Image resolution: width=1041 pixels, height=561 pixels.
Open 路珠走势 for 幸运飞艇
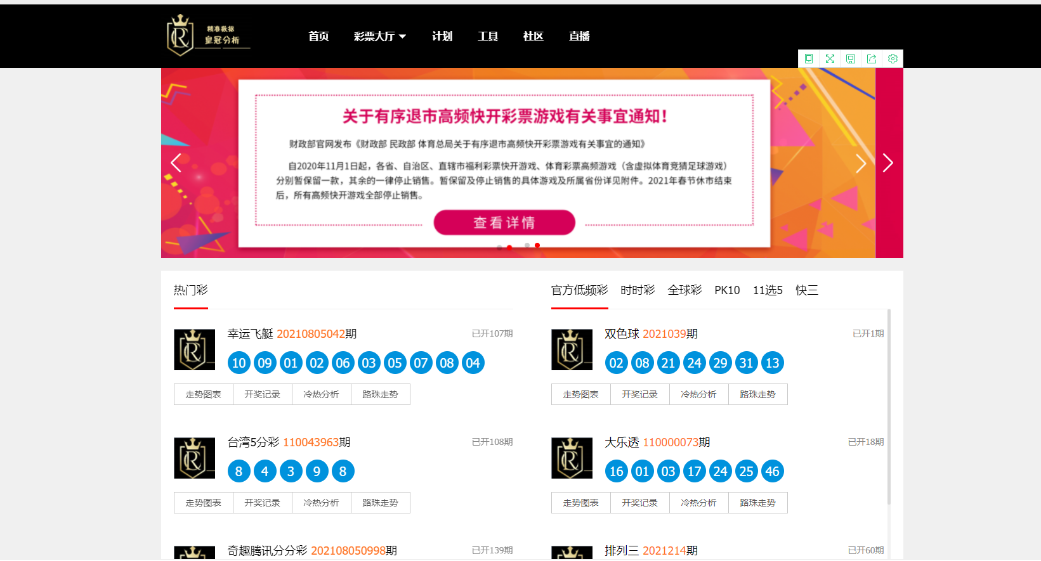coord(381,394)
